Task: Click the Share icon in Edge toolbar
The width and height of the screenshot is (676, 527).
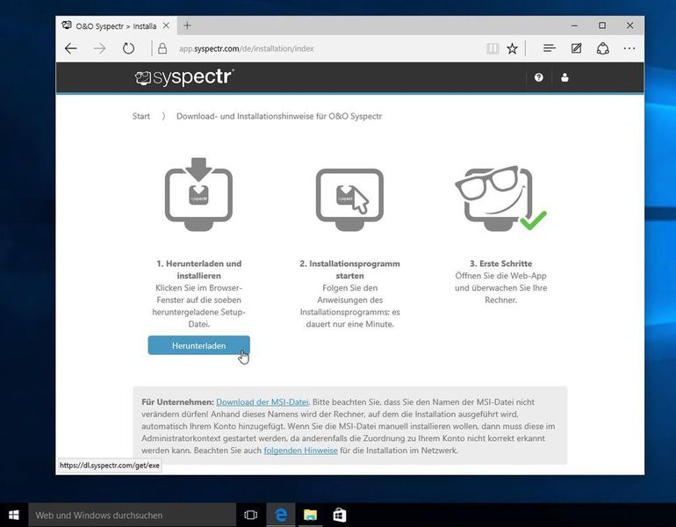Action: pos(603,48)
